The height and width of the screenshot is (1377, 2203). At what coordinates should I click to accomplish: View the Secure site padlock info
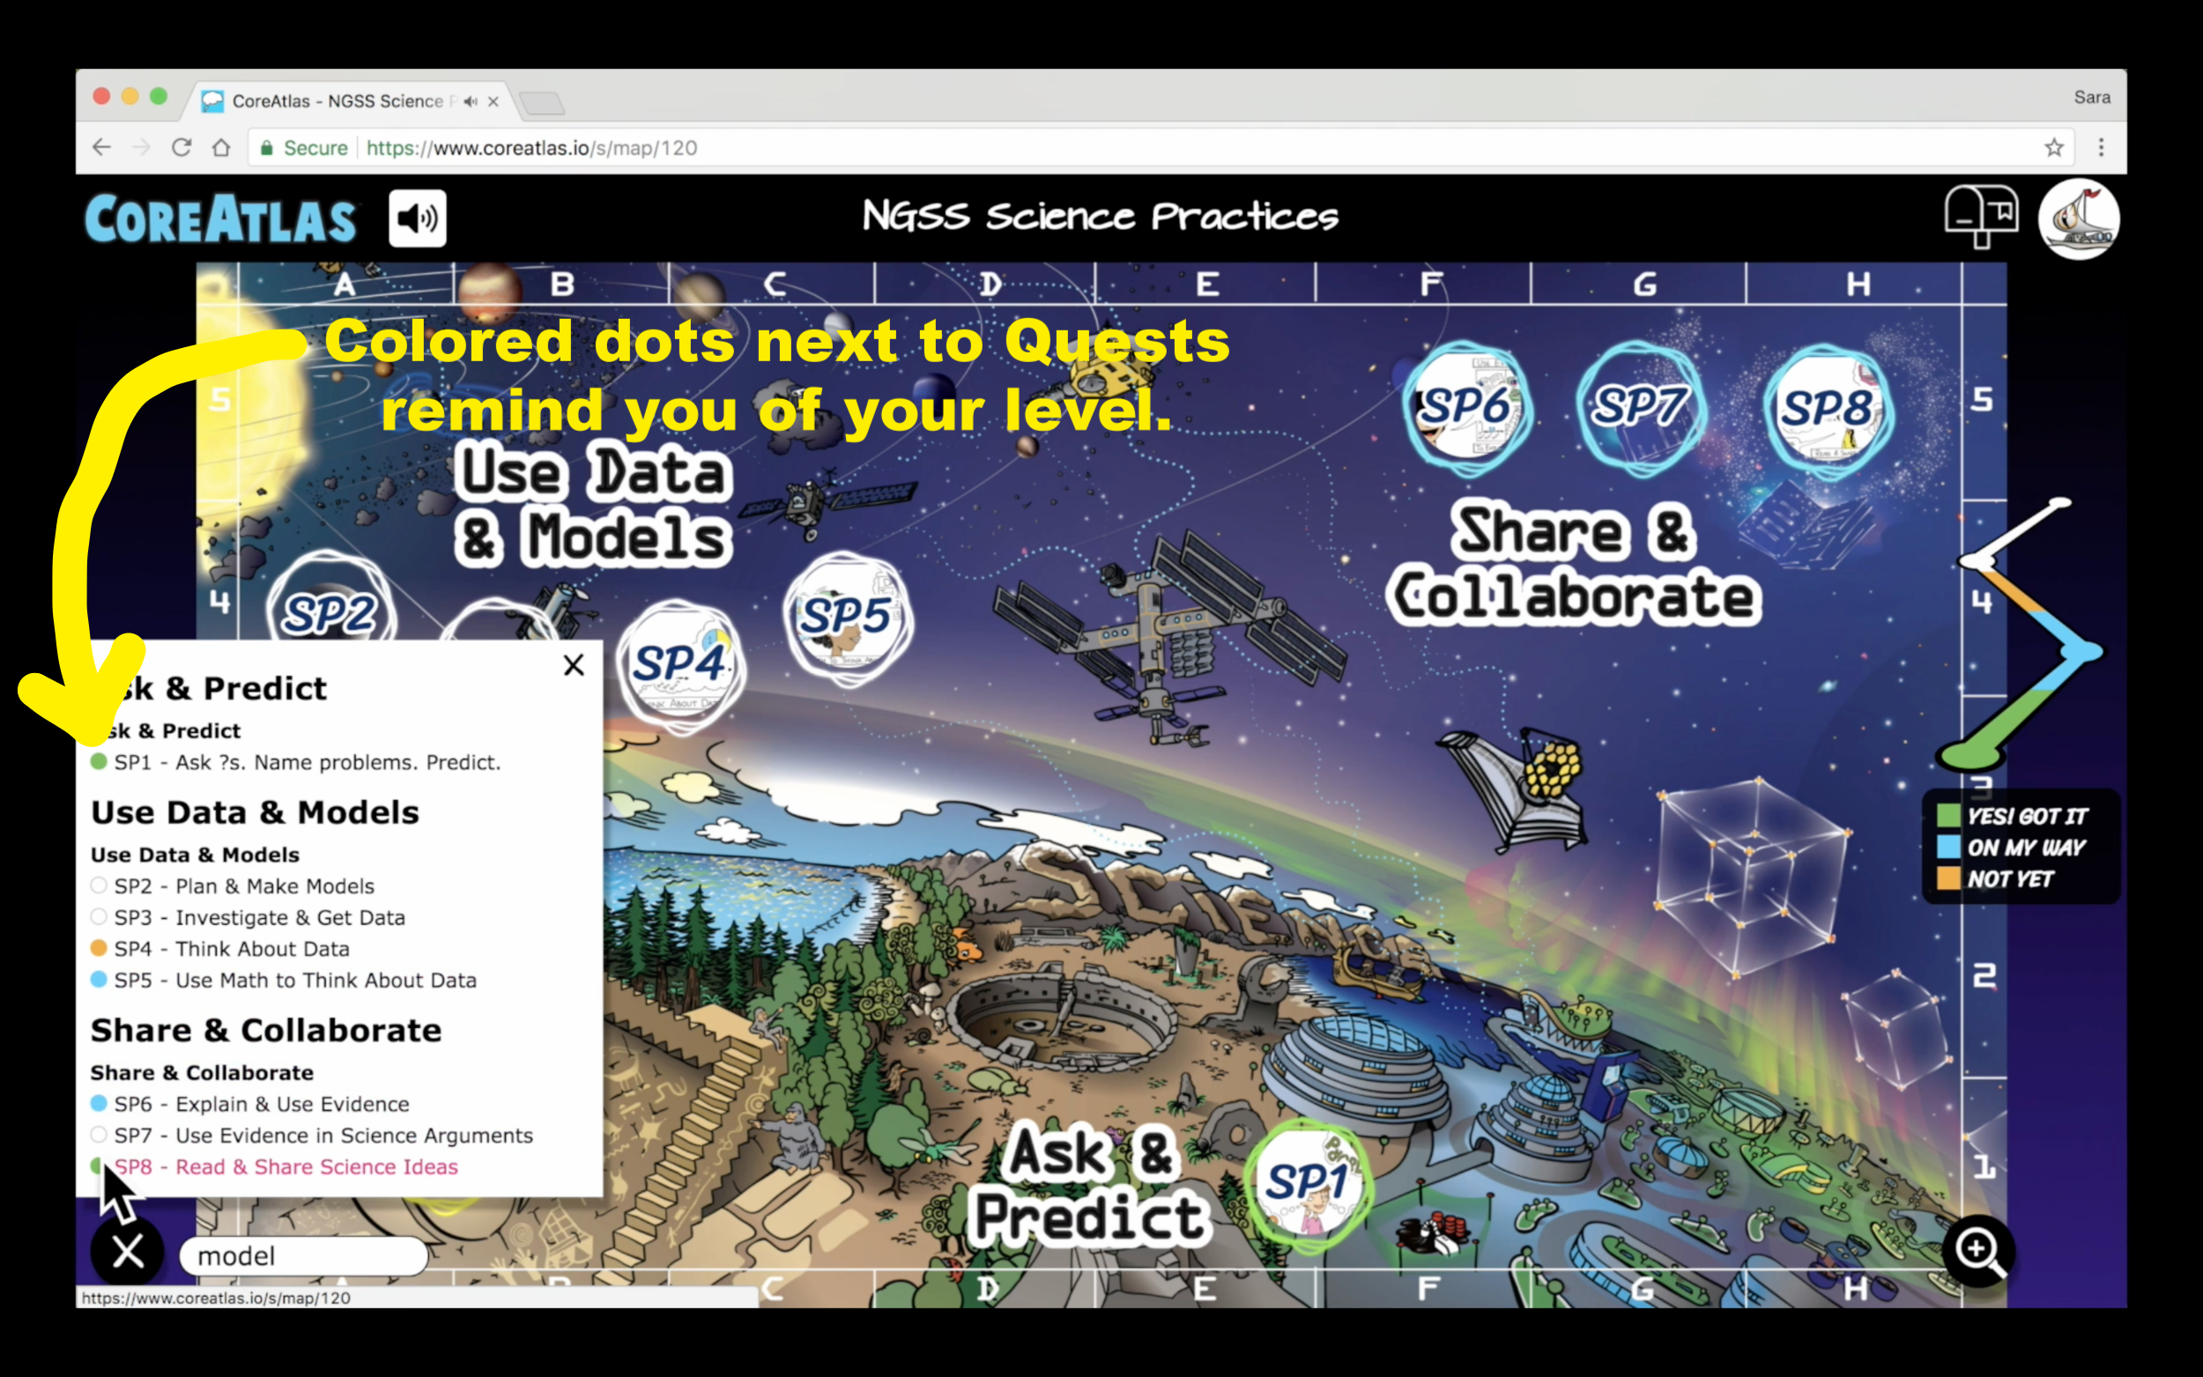[x=303, y=147]
